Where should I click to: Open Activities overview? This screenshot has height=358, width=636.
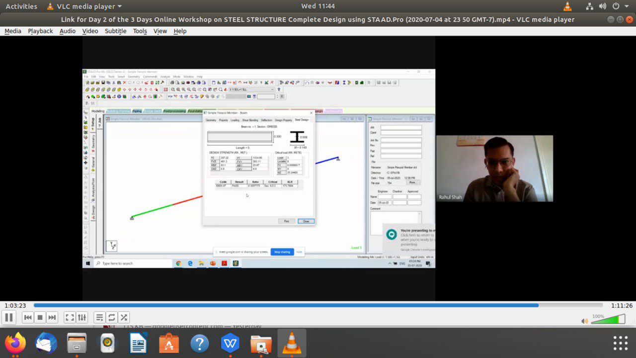click(21, 6)
